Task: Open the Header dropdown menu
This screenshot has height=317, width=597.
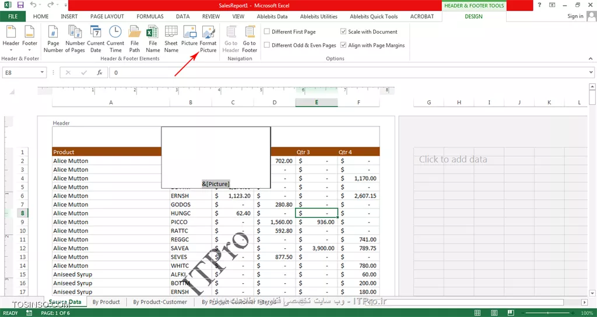Action: [10, 39]
